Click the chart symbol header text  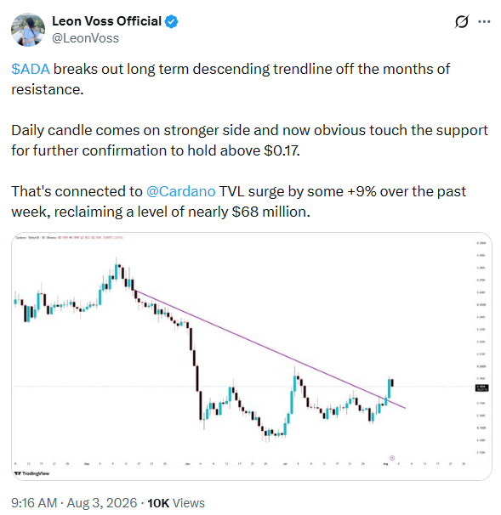(x=69, y=237)
